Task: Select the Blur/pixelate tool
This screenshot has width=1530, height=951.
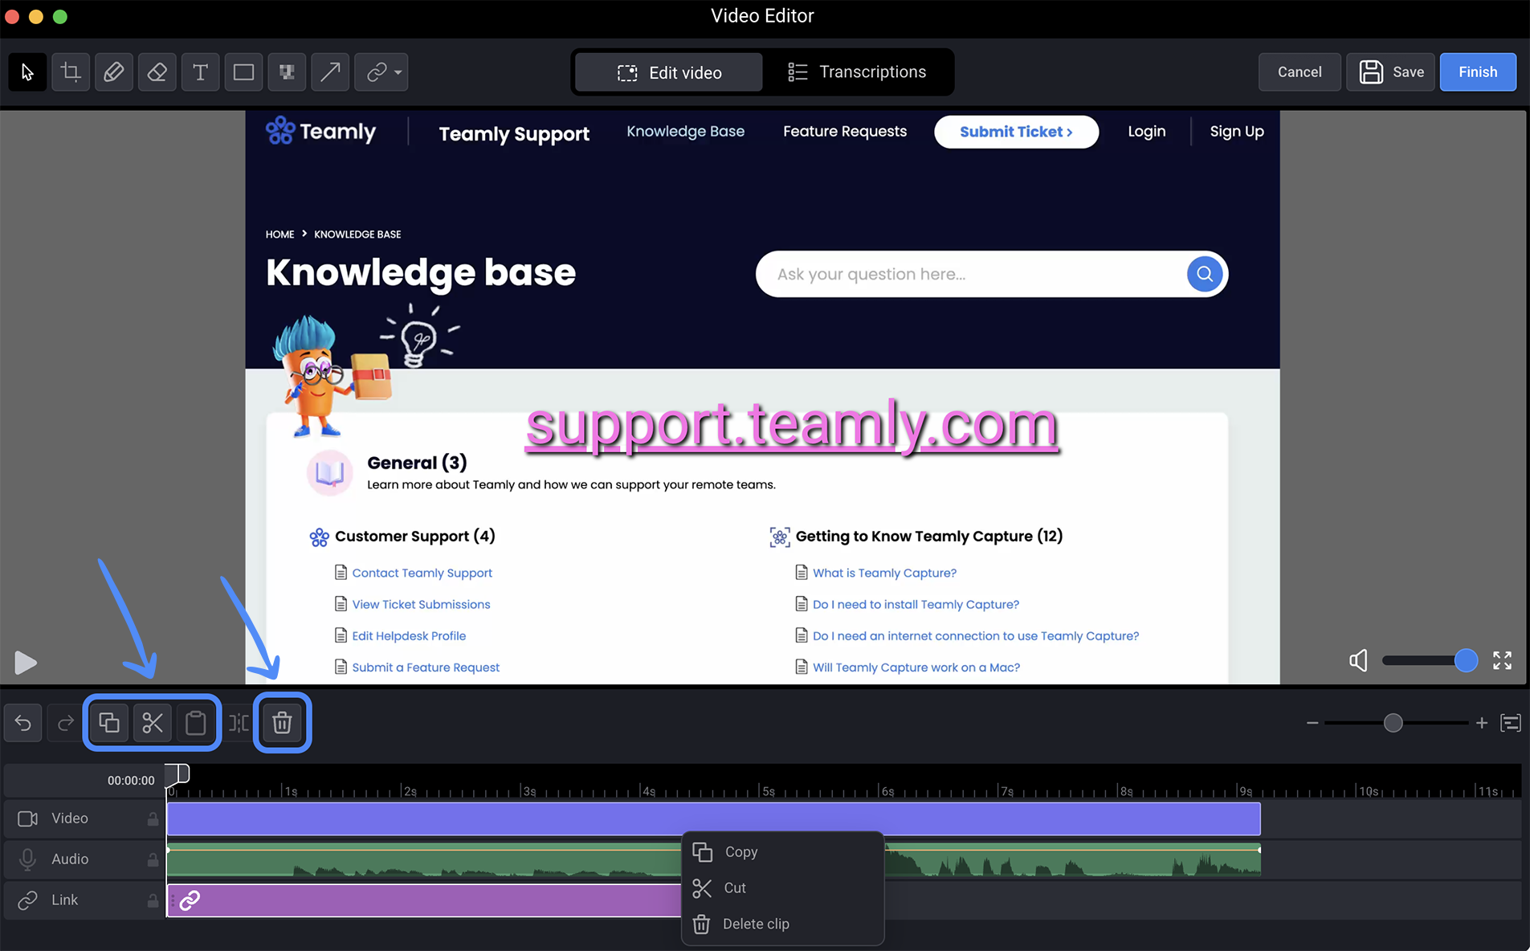Action: [x=287, y=72]
